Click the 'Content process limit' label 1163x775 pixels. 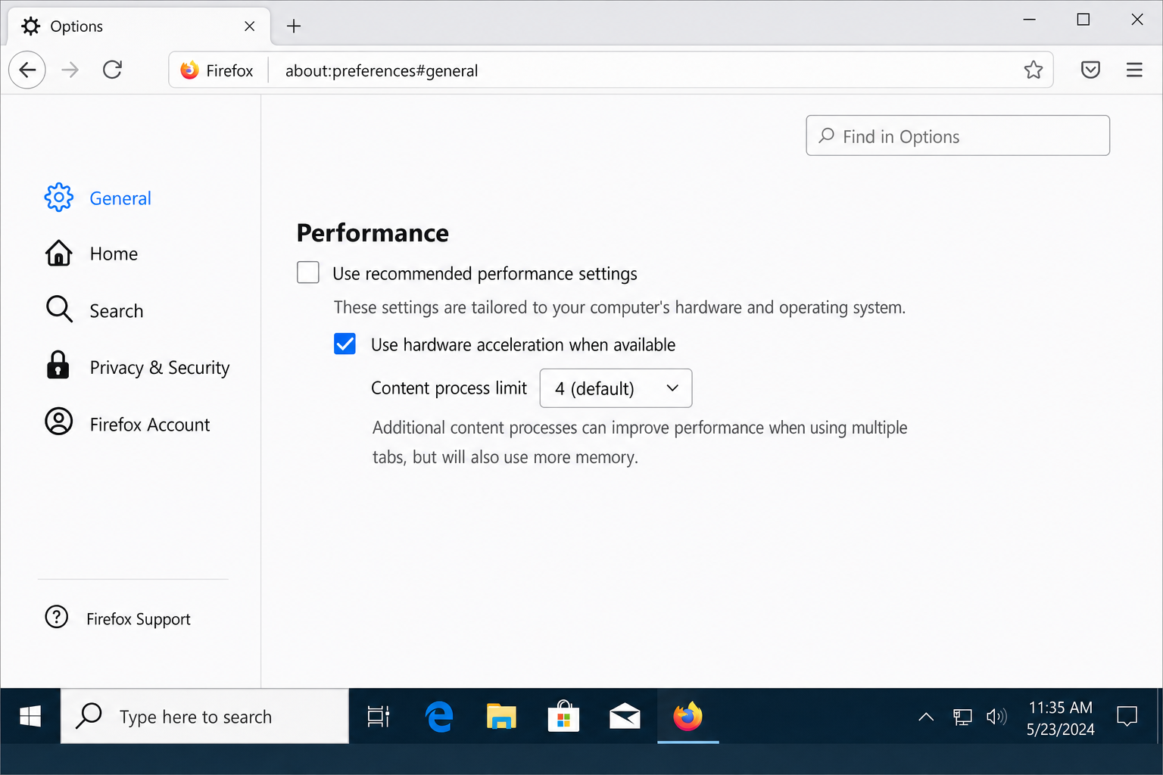449,388
